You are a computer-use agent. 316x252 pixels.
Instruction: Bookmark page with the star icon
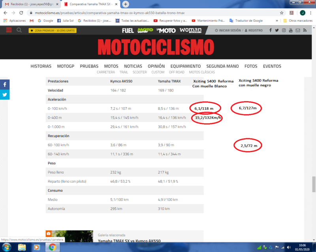pyautogui.click(x=282, y=13)
